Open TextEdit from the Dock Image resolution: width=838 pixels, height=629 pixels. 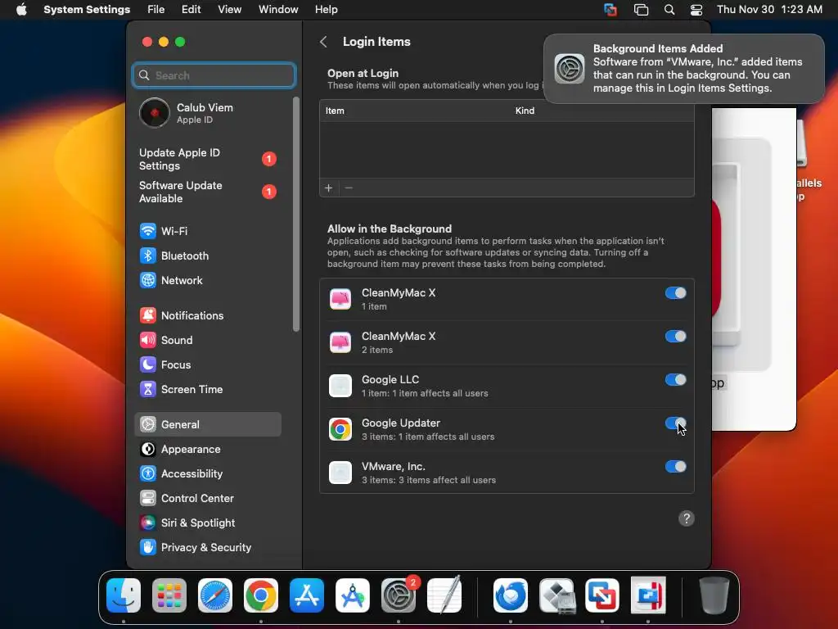point(444,595)
